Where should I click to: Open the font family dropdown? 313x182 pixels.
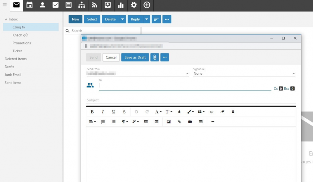[158, 112]
